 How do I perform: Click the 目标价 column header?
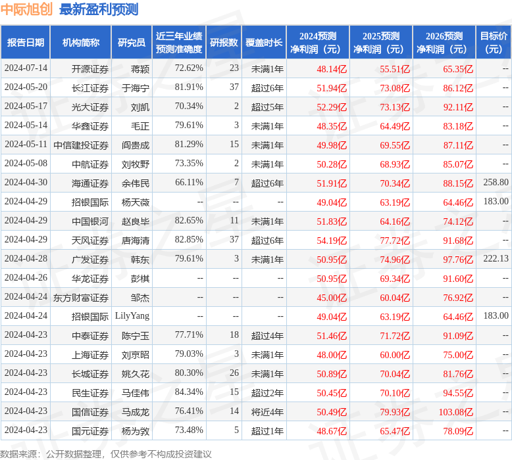494,42
